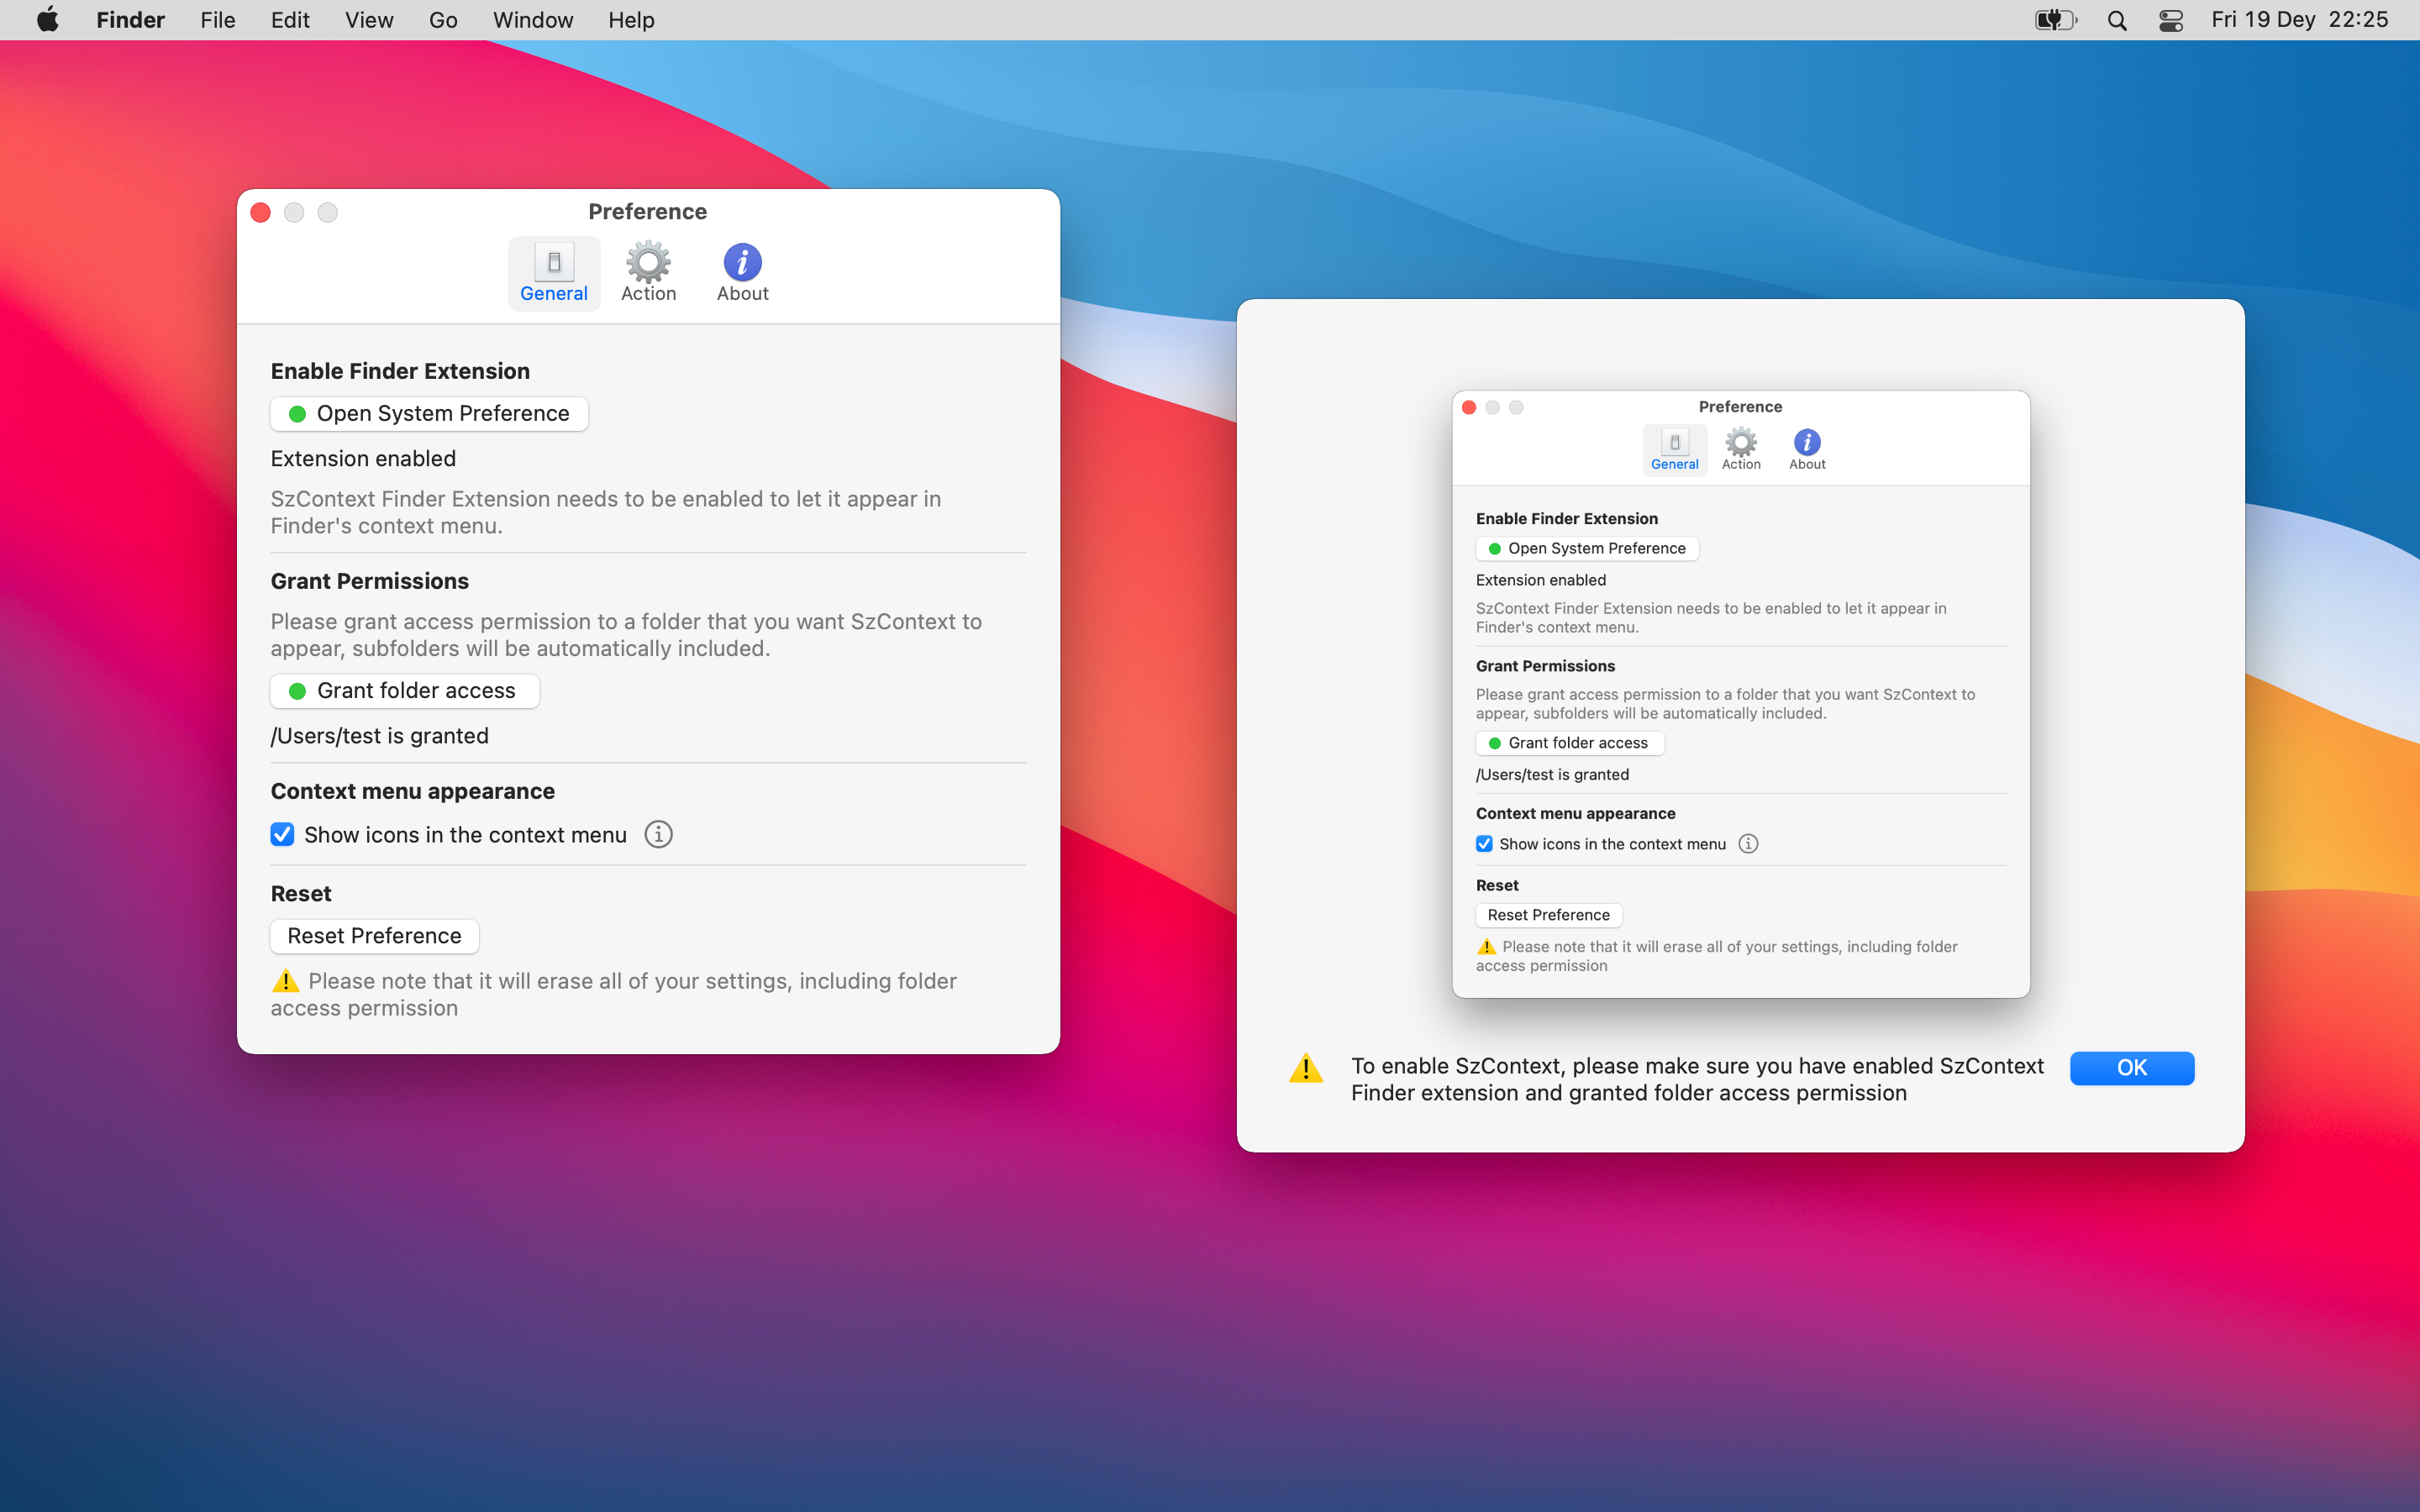This screenshot has width=2420, height=1512.
Task: Open Control Center in menu bar
Action: pyautogui.click(x=2170, y=20)
